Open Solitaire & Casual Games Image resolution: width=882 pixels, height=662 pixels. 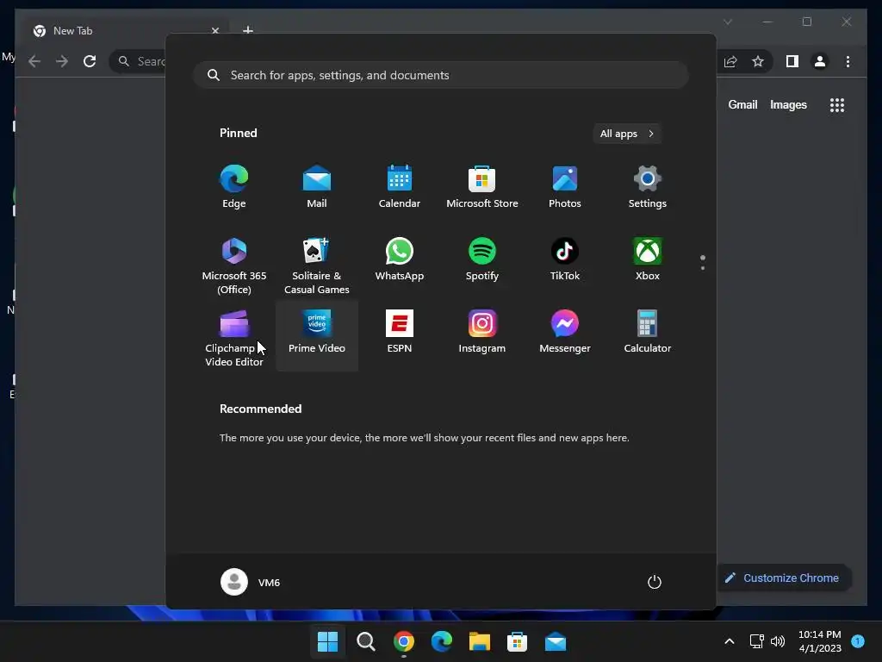point(317,265)
